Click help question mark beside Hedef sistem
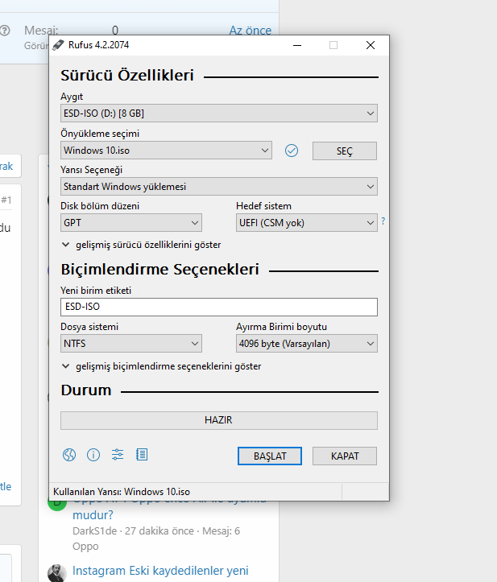The height and width of the screenshot is (582, 497). 383,221
